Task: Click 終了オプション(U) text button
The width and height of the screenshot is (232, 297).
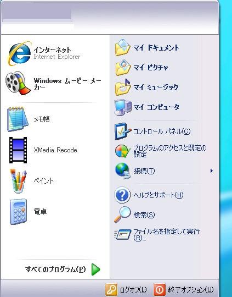Action: pos(191,290)
